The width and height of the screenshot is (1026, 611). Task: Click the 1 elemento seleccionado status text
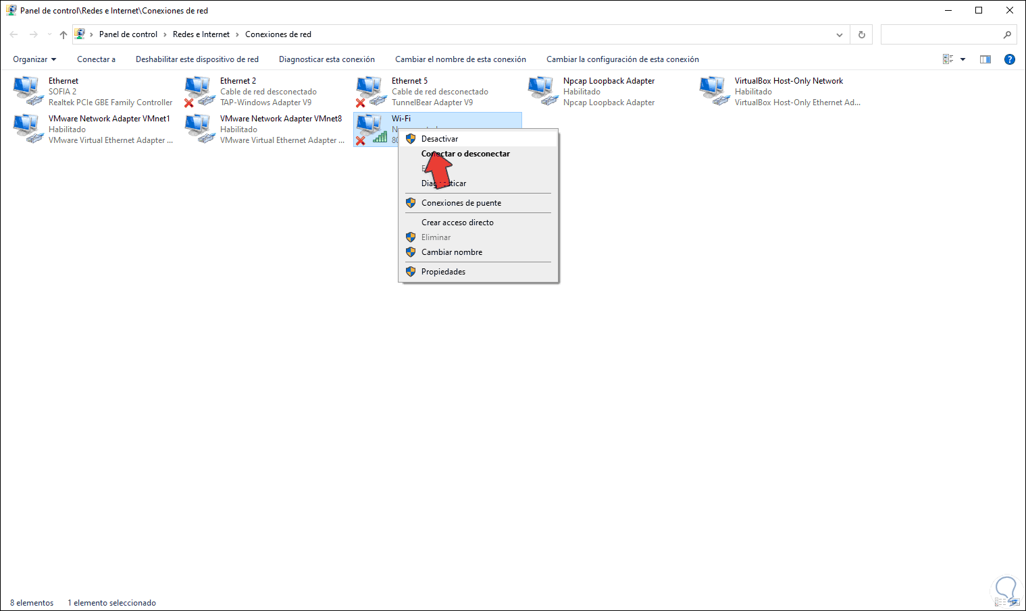[111, 603]
